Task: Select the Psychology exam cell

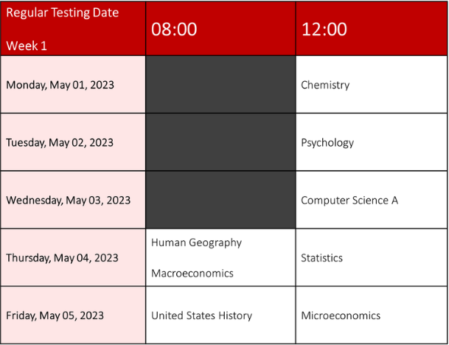Action: pyautogui.click(x=327, y=142)
